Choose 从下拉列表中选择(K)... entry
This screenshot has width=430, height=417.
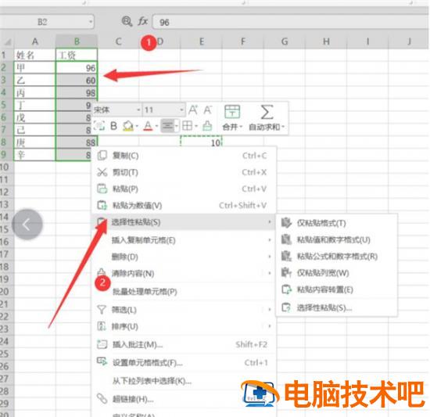pos(184,381)
